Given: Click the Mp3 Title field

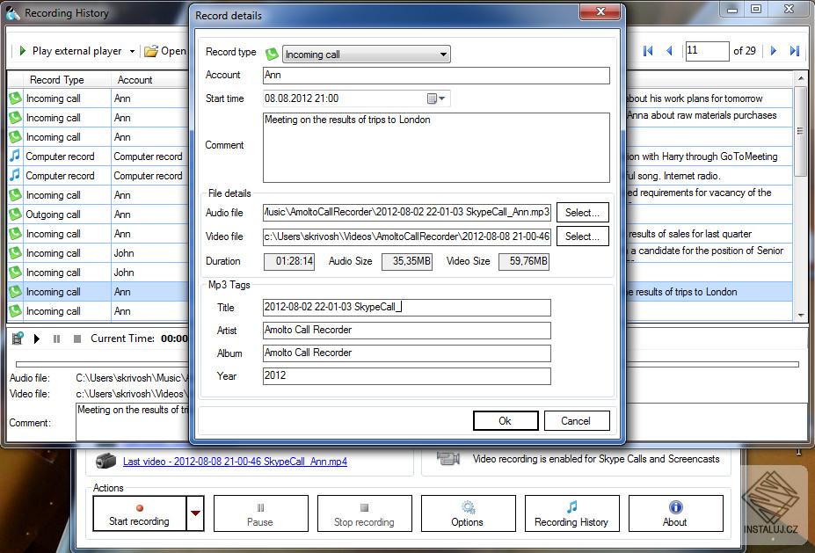Looking at the screenshot, I should click(x=407, y=307).
